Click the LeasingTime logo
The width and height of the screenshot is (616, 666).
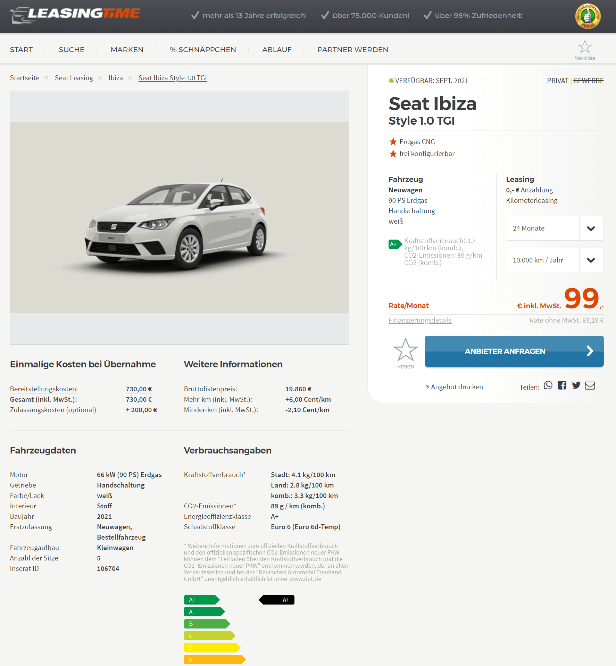(75, 15)
